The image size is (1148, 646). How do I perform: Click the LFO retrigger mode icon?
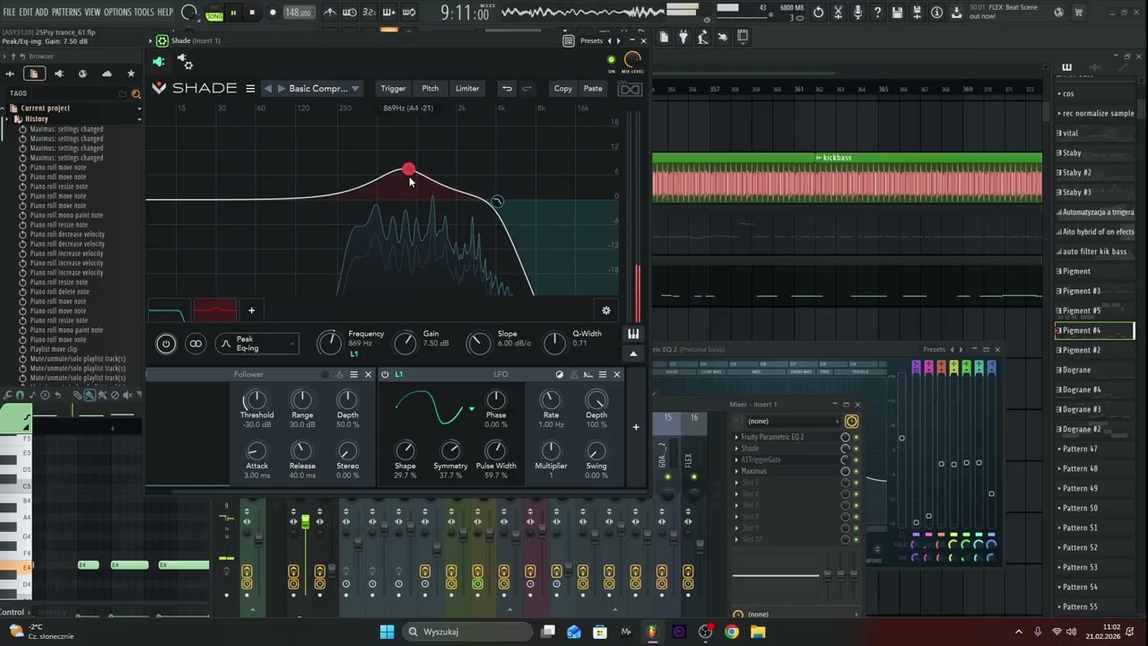[588, 374]
